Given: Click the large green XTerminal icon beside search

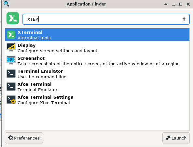Looking at the screenshot, I should [x=13, y=18].
